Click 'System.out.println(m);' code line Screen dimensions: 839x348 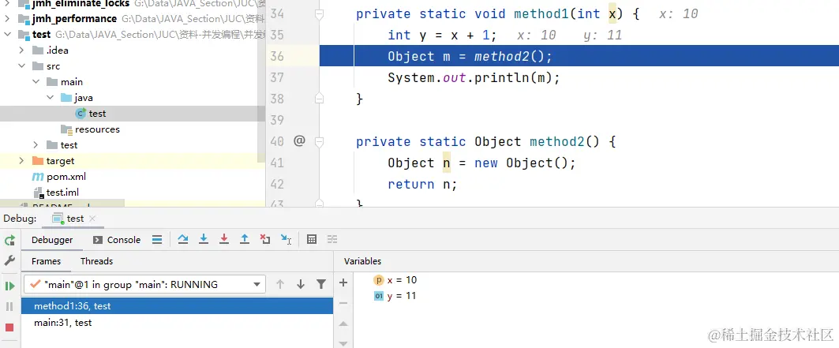(x=474, y=78)
